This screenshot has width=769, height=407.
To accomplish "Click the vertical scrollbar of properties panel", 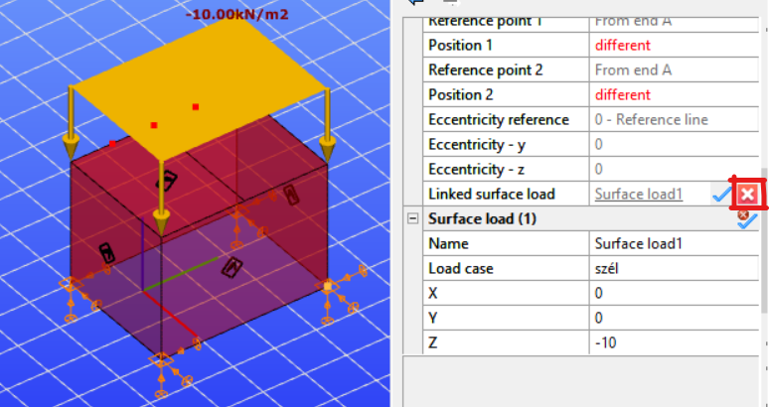I will click(764, 240).
